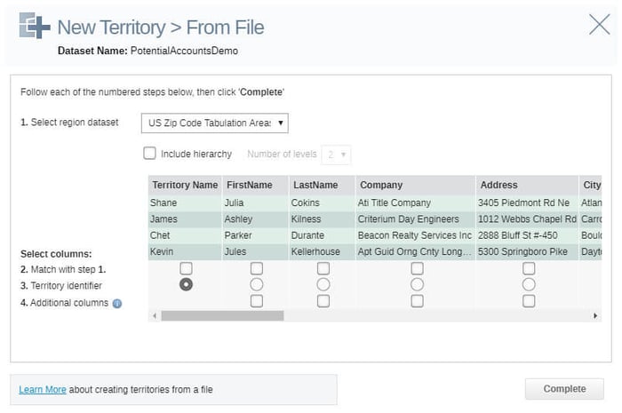Screen dimensions: 622x413
Task: Click the Territory Name column header
Action: [185, 186]
